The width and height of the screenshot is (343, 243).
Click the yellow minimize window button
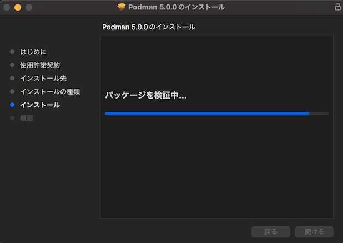[x=18, y=7]
